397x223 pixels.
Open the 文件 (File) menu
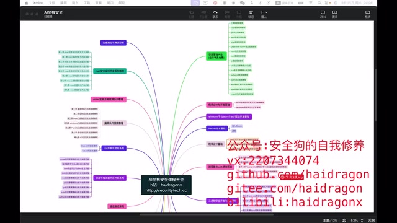point(51,2)
